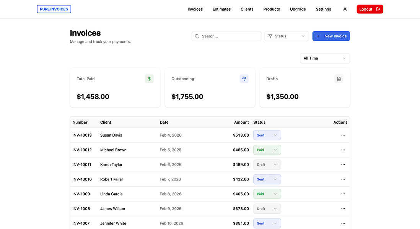The image size is (420, 229).
Task: Click the magnifying glass in the search bar
Action: click(x=197, y=36)
